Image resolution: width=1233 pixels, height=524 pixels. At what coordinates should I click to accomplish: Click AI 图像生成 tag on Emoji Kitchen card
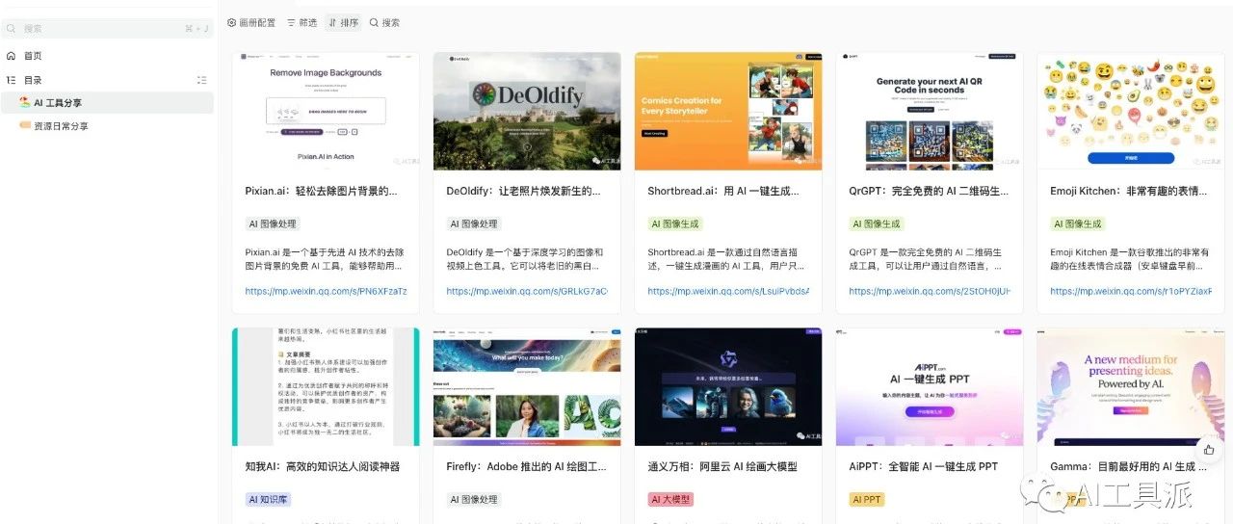[x=1078, y=223]
